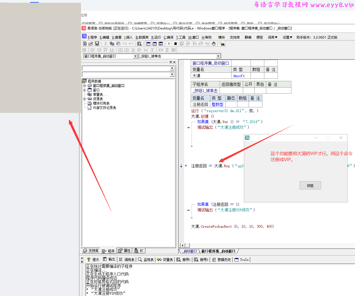The height and width of the screenshot is (296, 355).
Task: Open the 帮助 (Help) menu
Action: coord(207,37)
